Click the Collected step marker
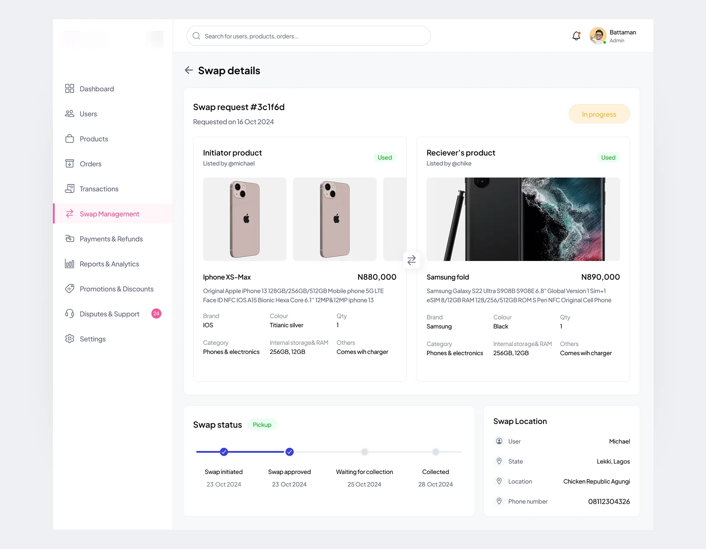 click(435, 452)
